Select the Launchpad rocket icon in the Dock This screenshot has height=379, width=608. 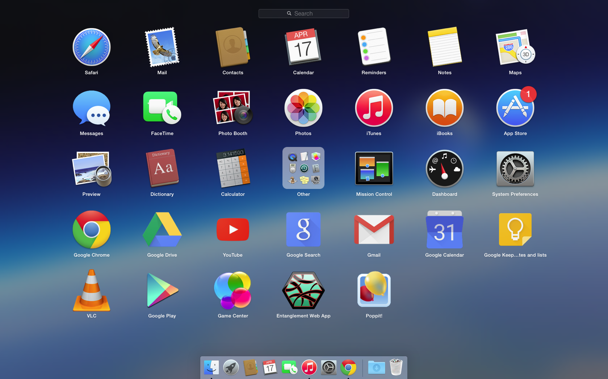[x=231, y=368]
